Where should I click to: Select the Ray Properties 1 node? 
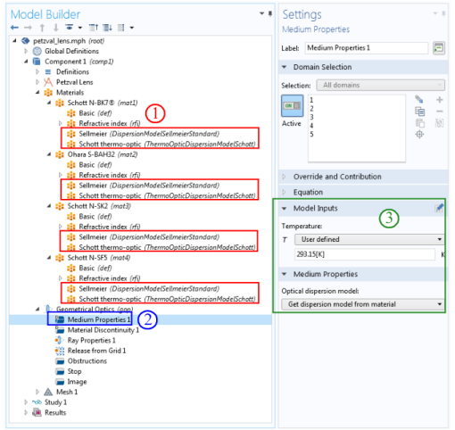pyautogui.click(x=91, y=340)
